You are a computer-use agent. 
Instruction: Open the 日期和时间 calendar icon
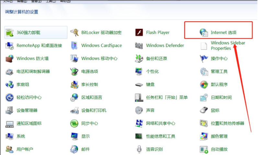tap(204, 97)
